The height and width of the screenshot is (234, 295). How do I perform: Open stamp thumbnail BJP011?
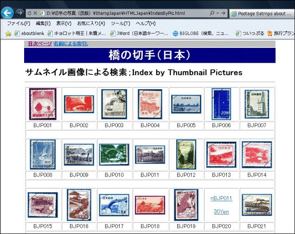pyautogui.click(x=150, y=155)
